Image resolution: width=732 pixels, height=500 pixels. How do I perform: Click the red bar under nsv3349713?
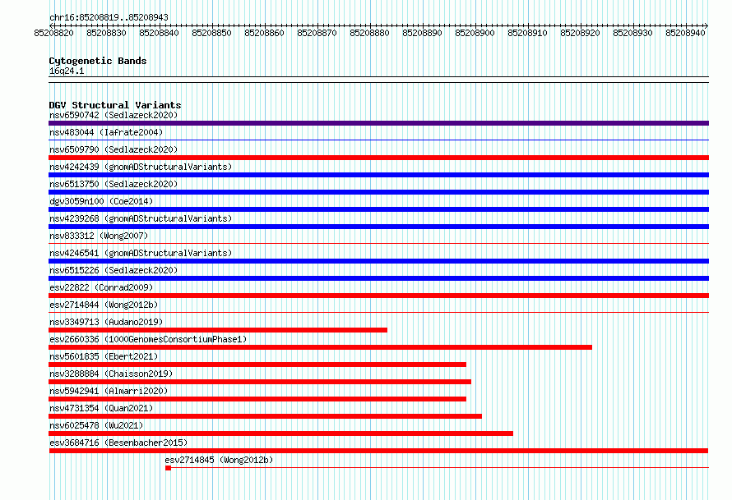tap(218, 330)
